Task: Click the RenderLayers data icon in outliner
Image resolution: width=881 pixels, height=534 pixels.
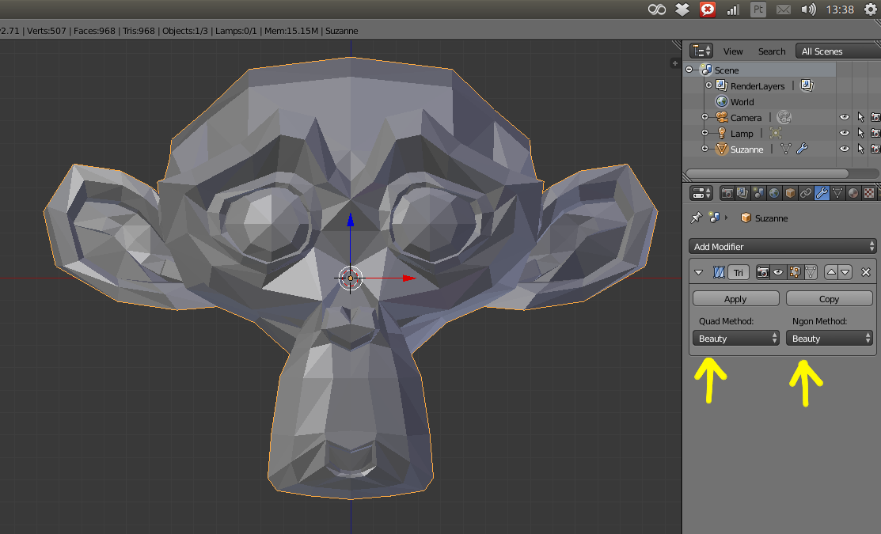Action: tap(807, 85)
